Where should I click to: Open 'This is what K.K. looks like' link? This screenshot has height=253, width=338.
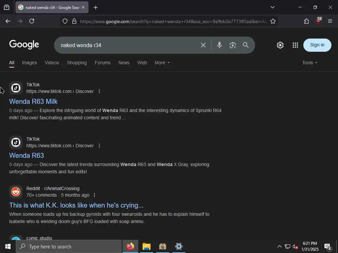coord(76,205)
